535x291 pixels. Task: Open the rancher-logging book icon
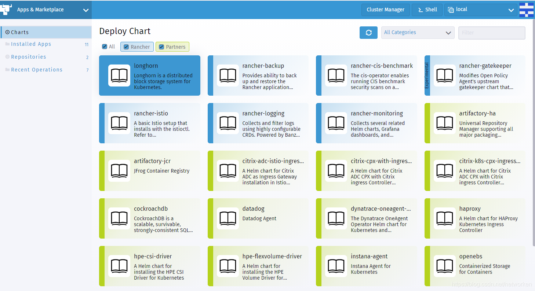click(228, 123)
